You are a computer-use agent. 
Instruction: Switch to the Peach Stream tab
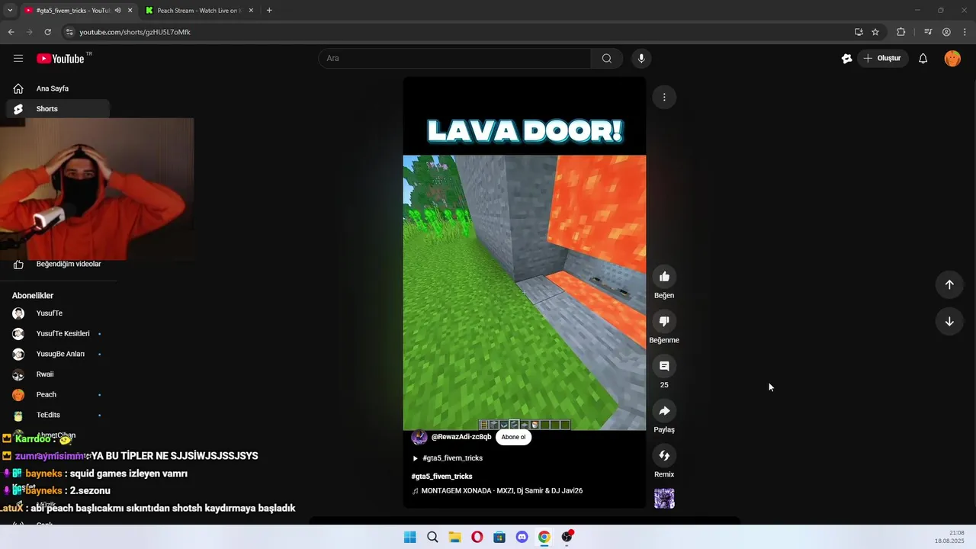click(198, 11)
